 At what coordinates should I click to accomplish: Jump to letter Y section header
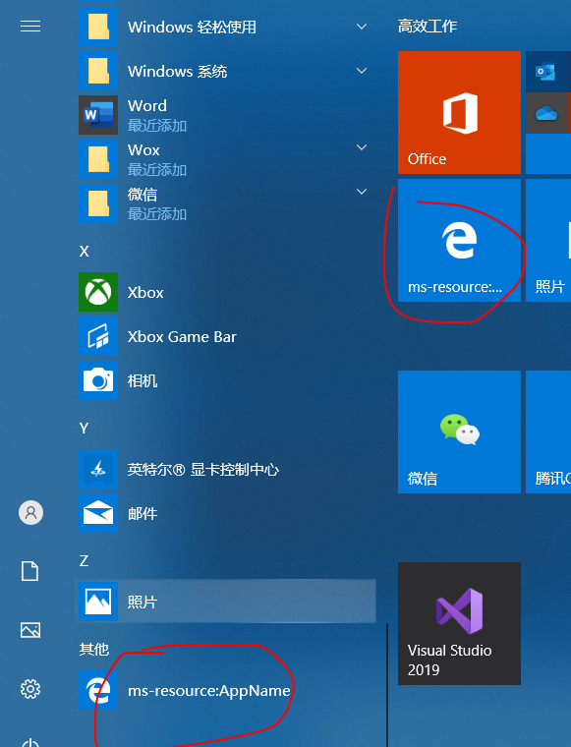click(84, 429)
